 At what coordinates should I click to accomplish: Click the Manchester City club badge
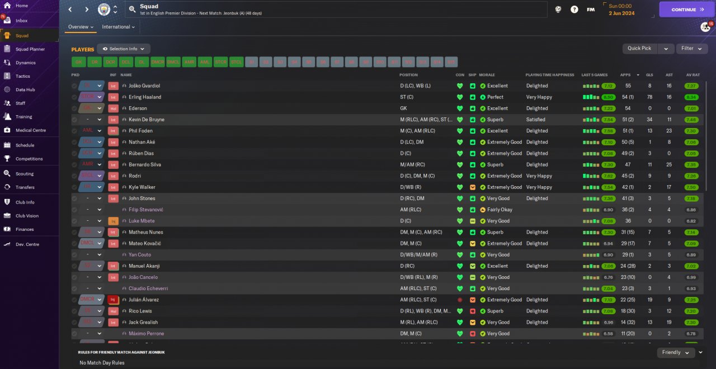(x=104, y=10)
